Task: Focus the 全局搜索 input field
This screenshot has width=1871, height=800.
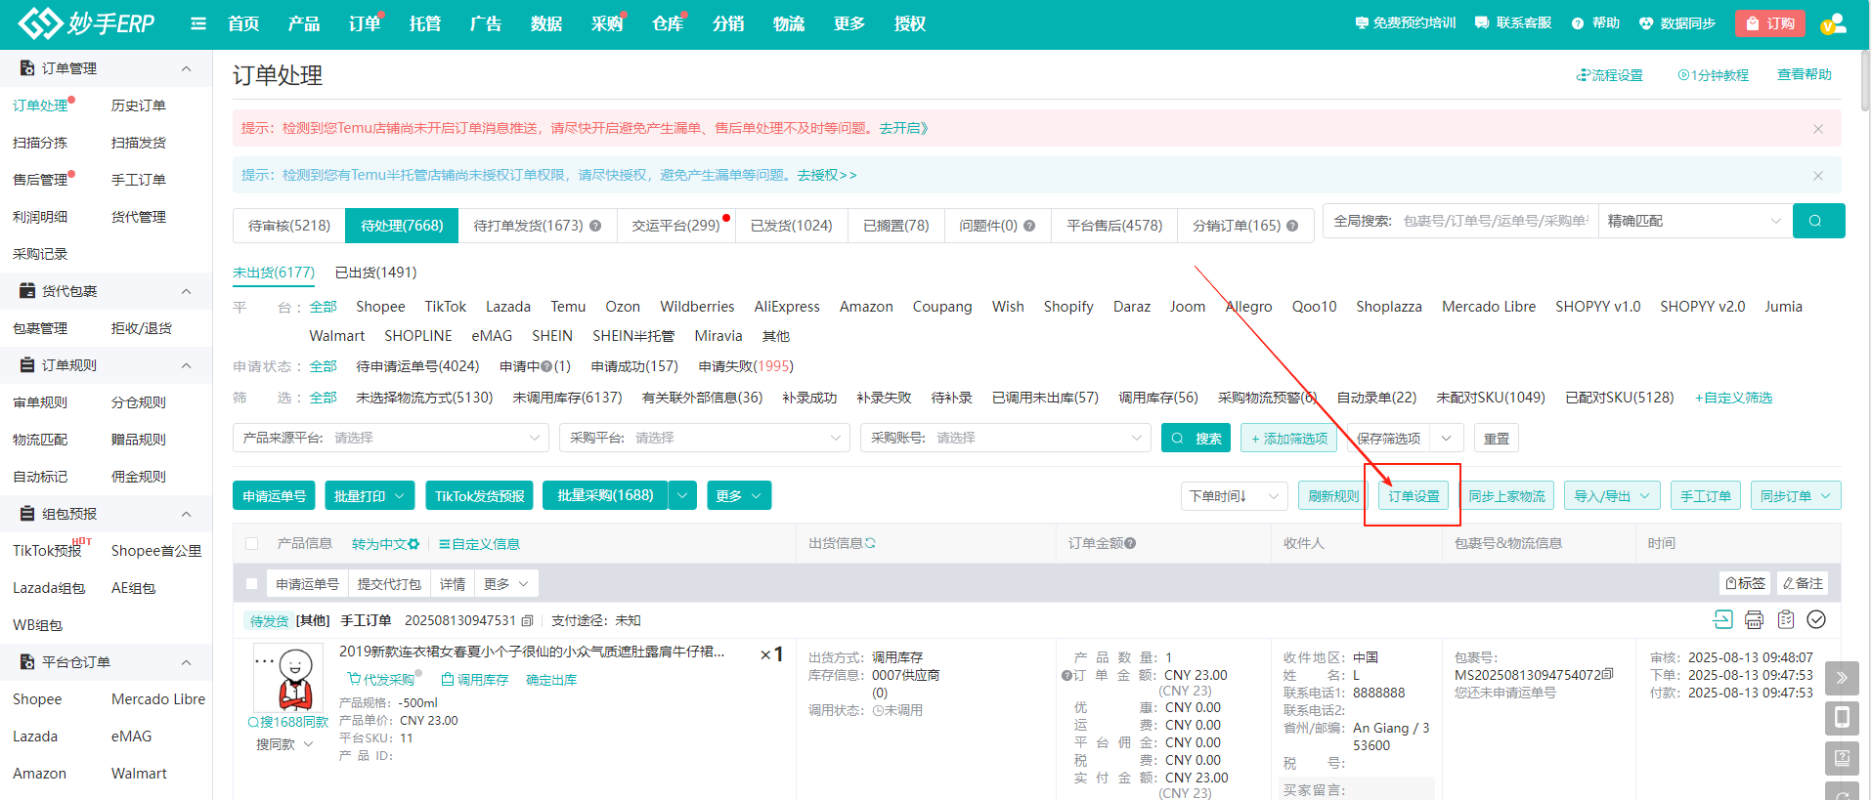Action: (x=1496, y=221)
